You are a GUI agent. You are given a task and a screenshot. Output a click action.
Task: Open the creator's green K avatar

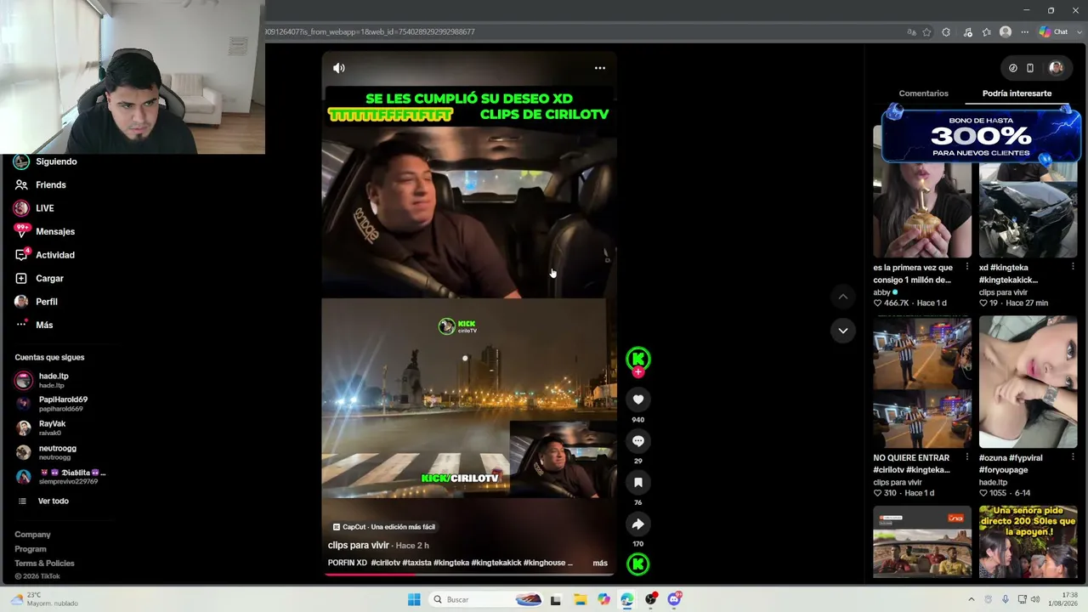(x=638, y=359)
